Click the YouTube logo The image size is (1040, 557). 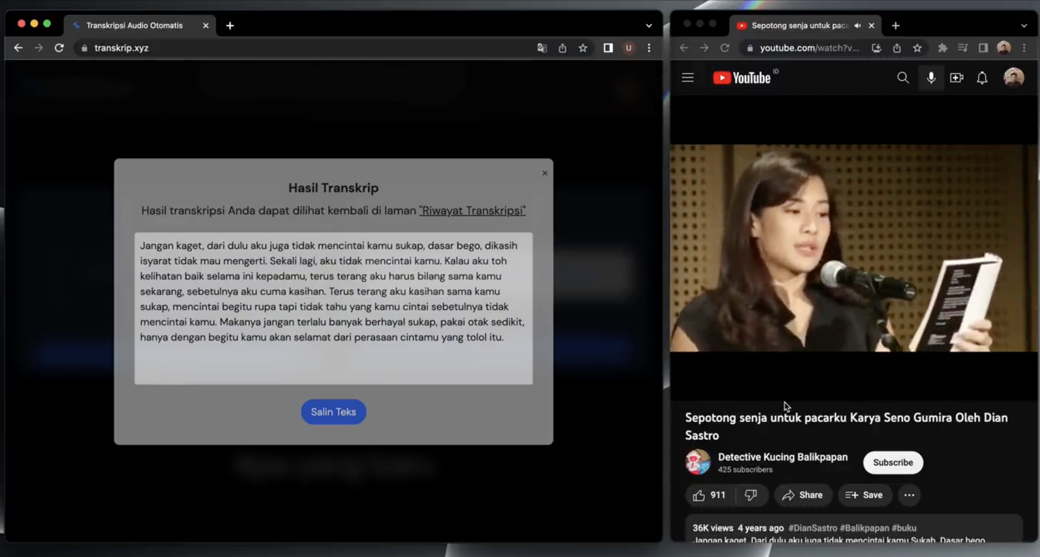tap(742, 77)
